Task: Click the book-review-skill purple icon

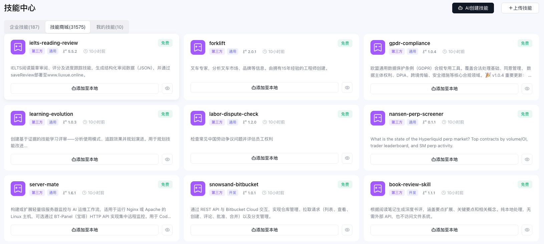Action: click(x=378, y=189)
